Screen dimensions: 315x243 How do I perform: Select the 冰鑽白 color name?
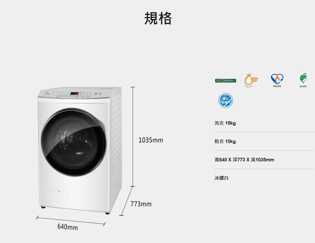[221, 178]
